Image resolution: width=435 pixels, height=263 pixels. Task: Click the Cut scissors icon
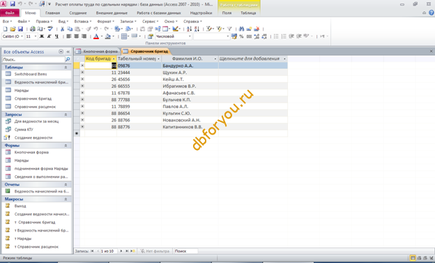[62, 29]
